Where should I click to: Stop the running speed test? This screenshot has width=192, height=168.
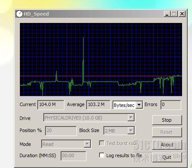[x=167, y=120]
